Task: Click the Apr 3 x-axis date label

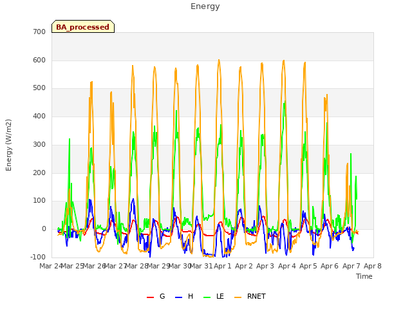Action: point(265,266)
